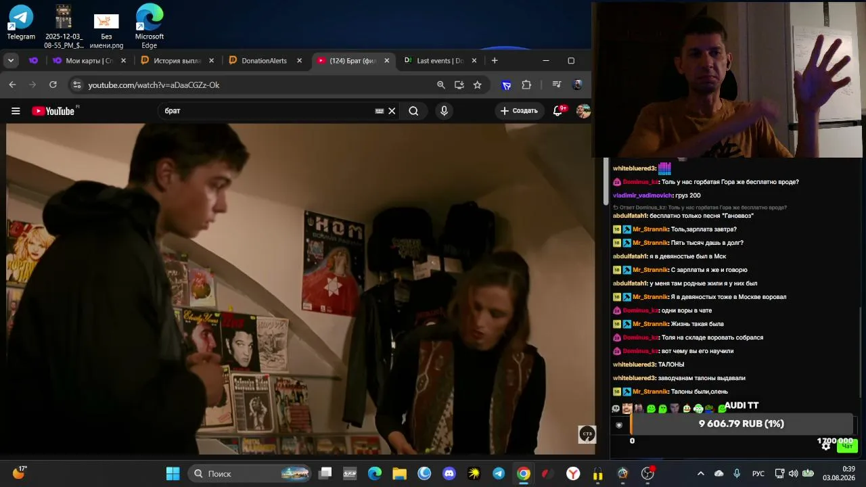Click the Windows taskbar 'Поиск' search box
This screenshot has width=866, height=487.
tap(250, 473)
